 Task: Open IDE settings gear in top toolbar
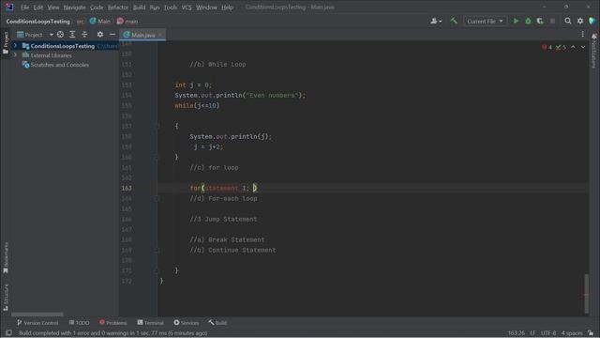(x=580, y=21)
